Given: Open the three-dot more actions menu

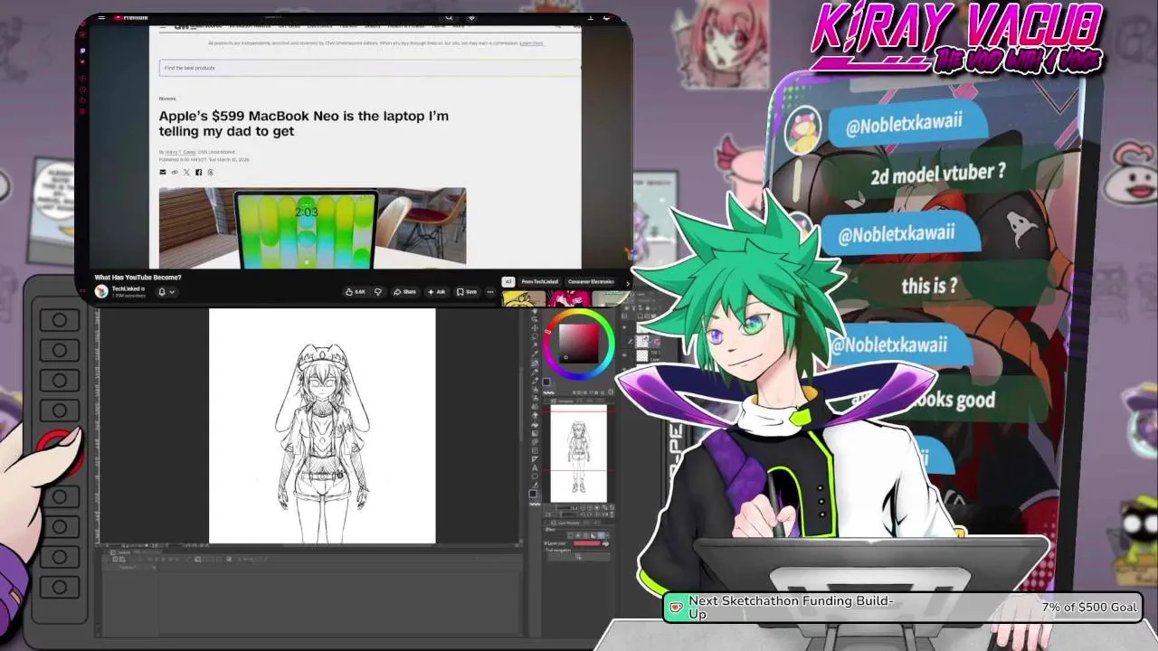Looking at the screenshot, I should tap(490, 292).
